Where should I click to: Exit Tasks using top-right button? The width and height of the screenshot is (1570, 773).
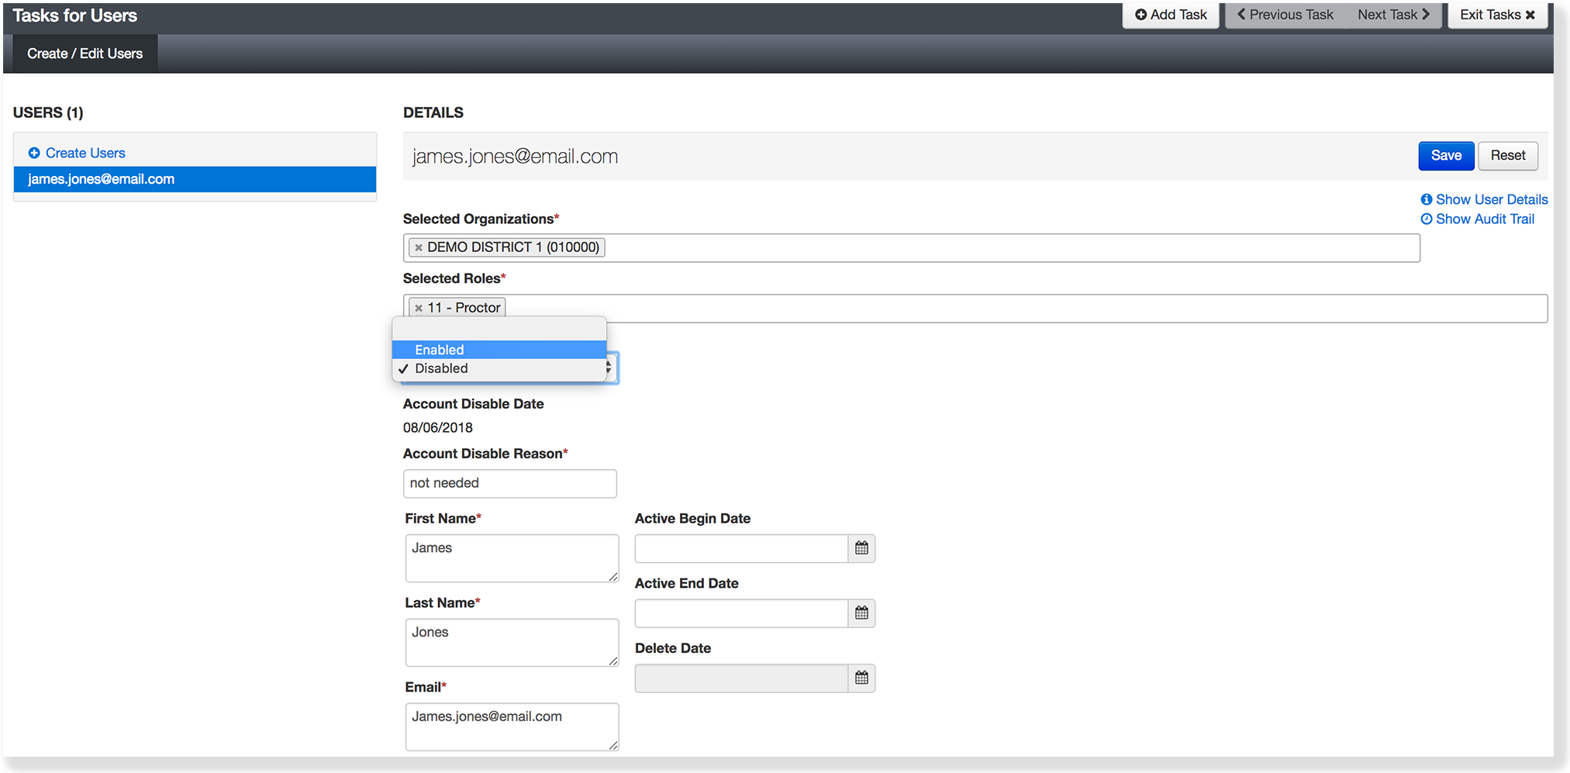click(1496, 15)
